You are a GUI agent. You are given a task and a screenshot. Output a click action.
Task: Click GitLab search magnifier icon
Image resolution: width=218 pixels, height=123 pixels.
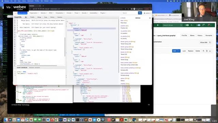click(x=181, y=25)
